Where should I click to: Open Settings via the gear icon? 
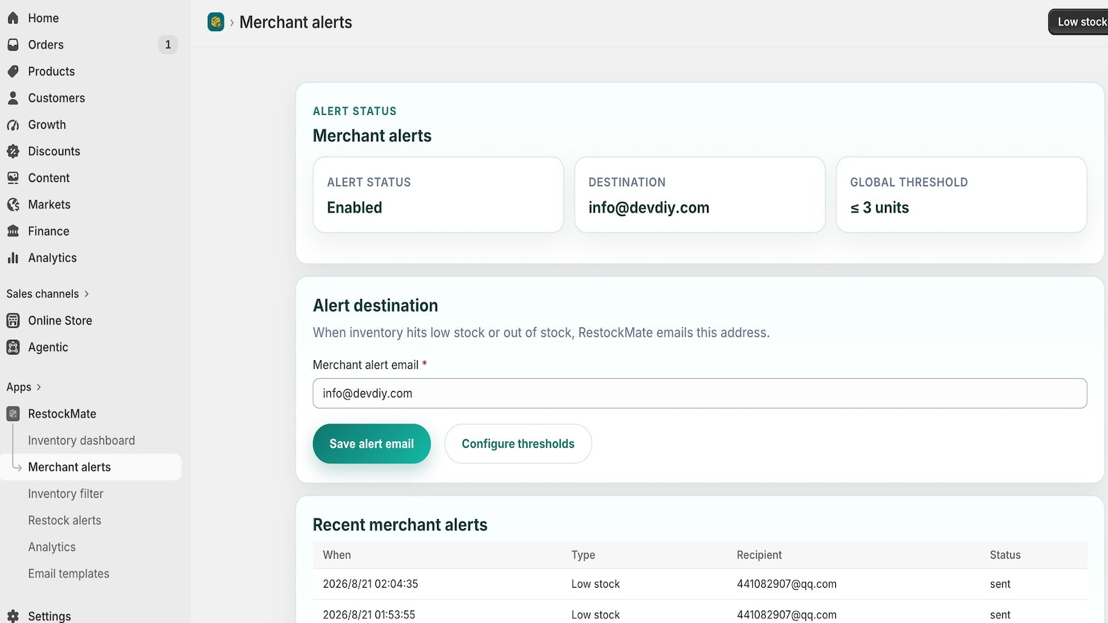coord(13,616)
